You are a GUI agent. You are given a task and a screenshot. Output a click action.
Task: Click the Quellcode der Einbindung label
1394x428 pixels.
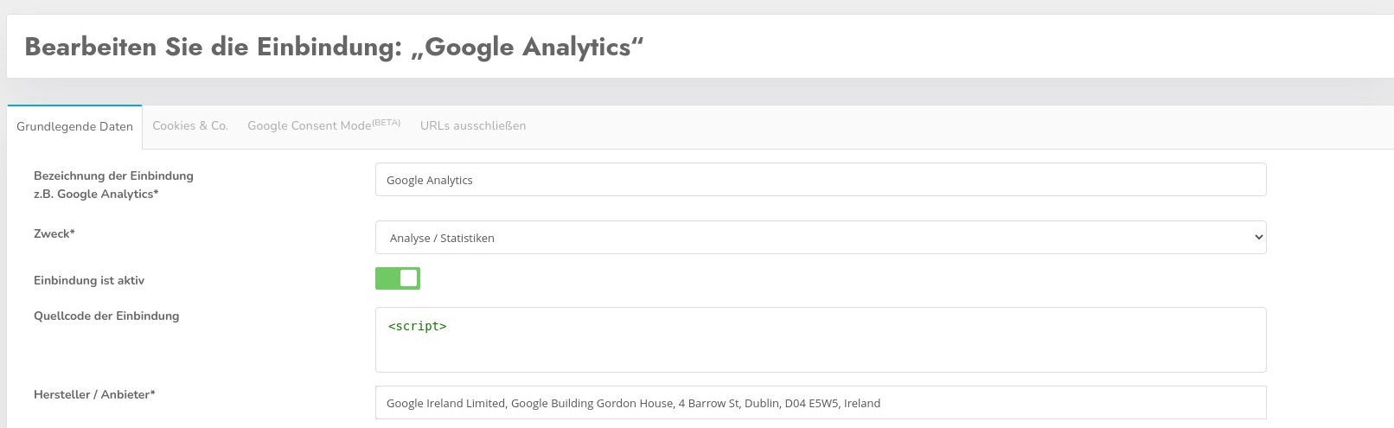click(106, 316)
